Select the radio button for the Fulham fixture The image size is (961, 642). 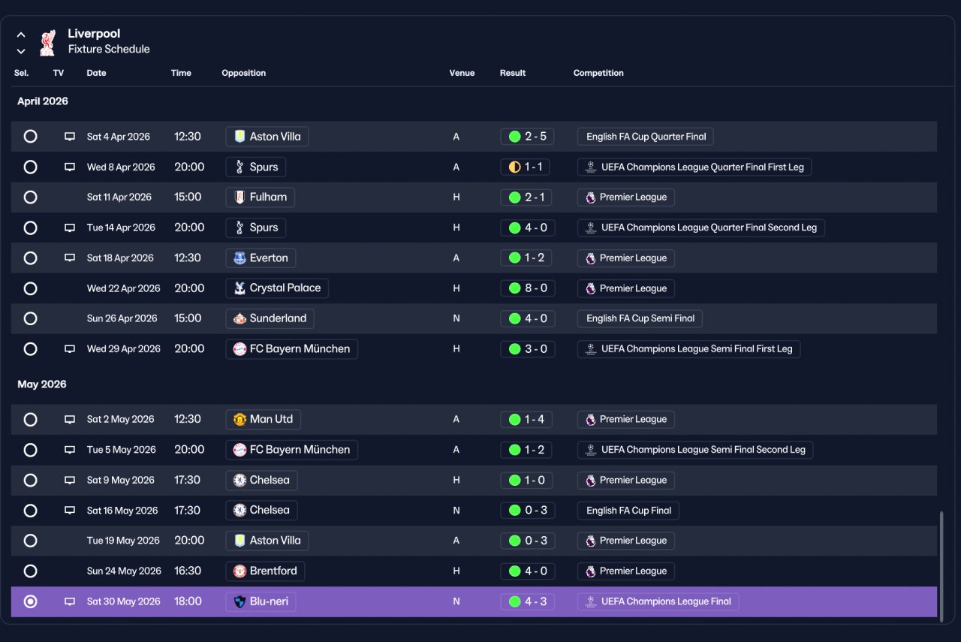point(30,197)
